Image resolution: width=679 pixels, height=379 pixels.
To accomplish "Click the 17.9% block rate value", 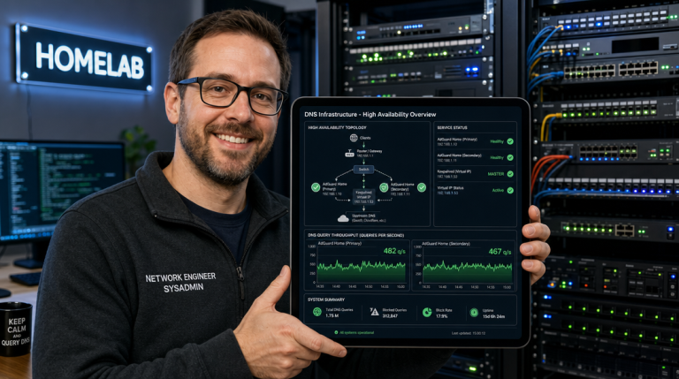I will (441, 316).
